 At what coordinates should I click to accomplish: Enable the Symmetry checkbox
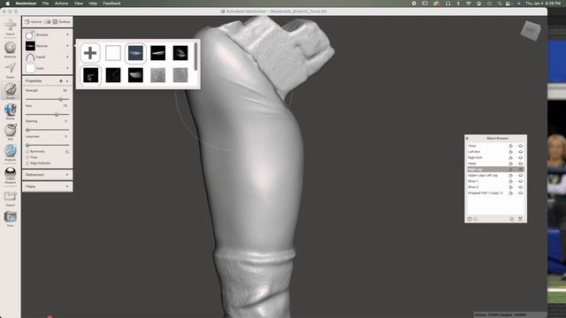pyautogui.click(x=27, y=151)
